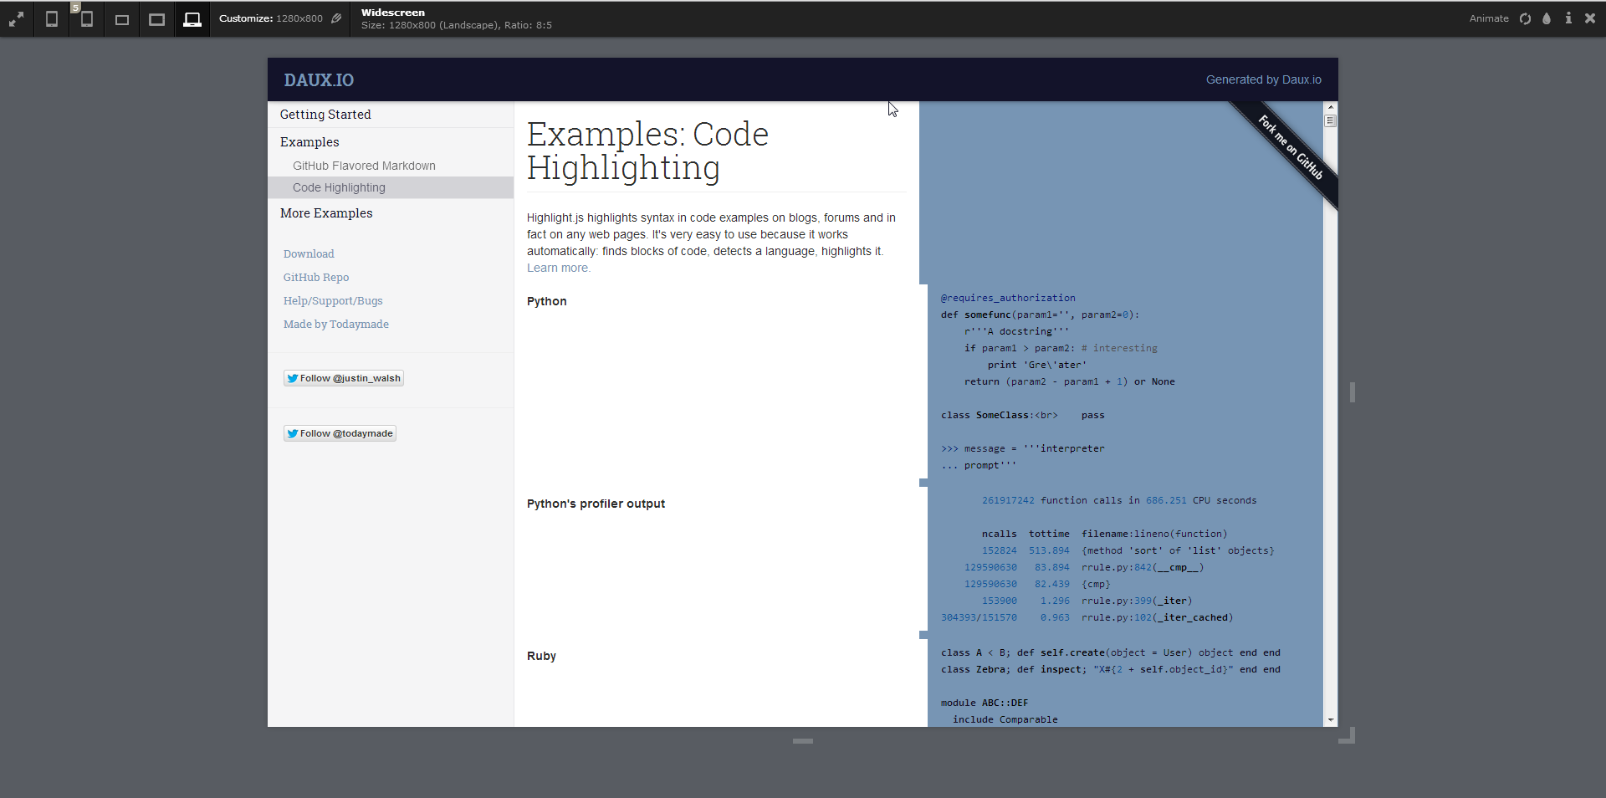The width and height of the screenshot is (1606, 798).
Task: Click the Python section heading
Action: 547,301
